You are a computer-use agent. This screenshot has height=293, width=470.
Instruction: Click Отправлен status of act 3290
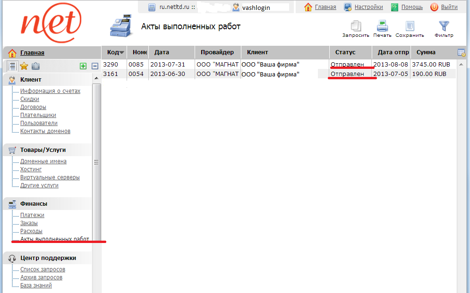click(347, 64)
